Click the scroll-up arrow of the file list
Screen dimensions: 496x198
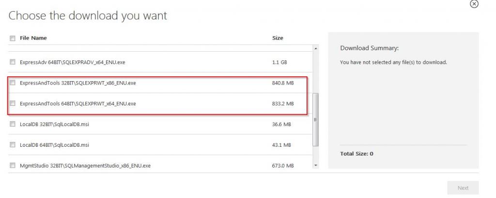click(316, 49)
